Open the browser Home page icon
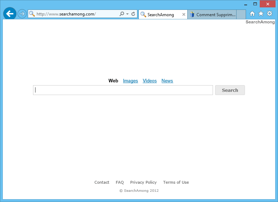 pyautogui.click(x=252, y=14)
